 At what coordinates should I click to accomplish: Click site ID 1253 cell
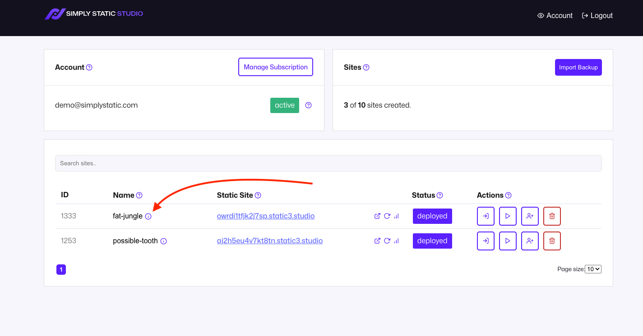pos(69,241)
